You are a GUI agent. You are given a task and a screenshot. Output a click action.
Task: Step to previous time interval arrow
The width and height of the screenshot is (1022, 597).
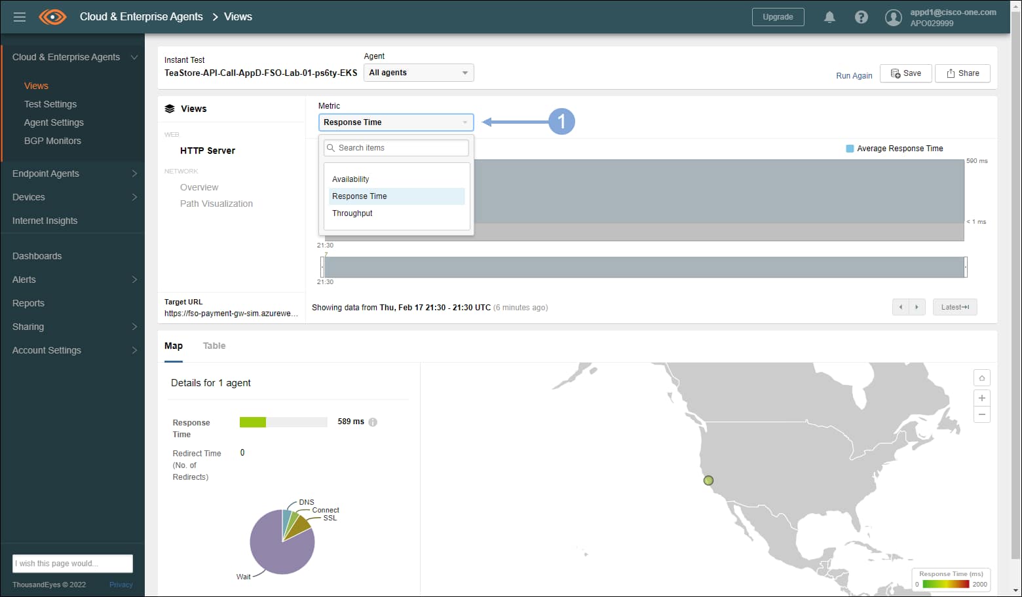point(900,307)
